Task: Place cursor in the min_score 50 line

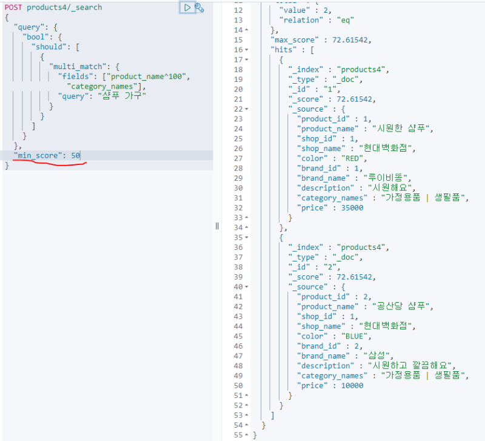Action: (108, 155)
